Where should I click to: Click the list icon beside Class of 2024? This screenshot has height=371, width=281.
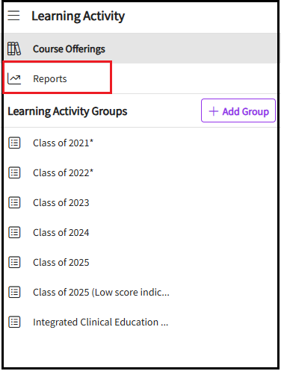[x=14, y=232]
